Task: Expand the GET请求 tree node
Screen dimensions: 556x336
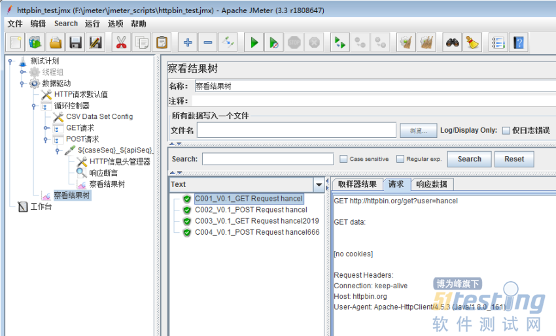Action: pos(45,128)
